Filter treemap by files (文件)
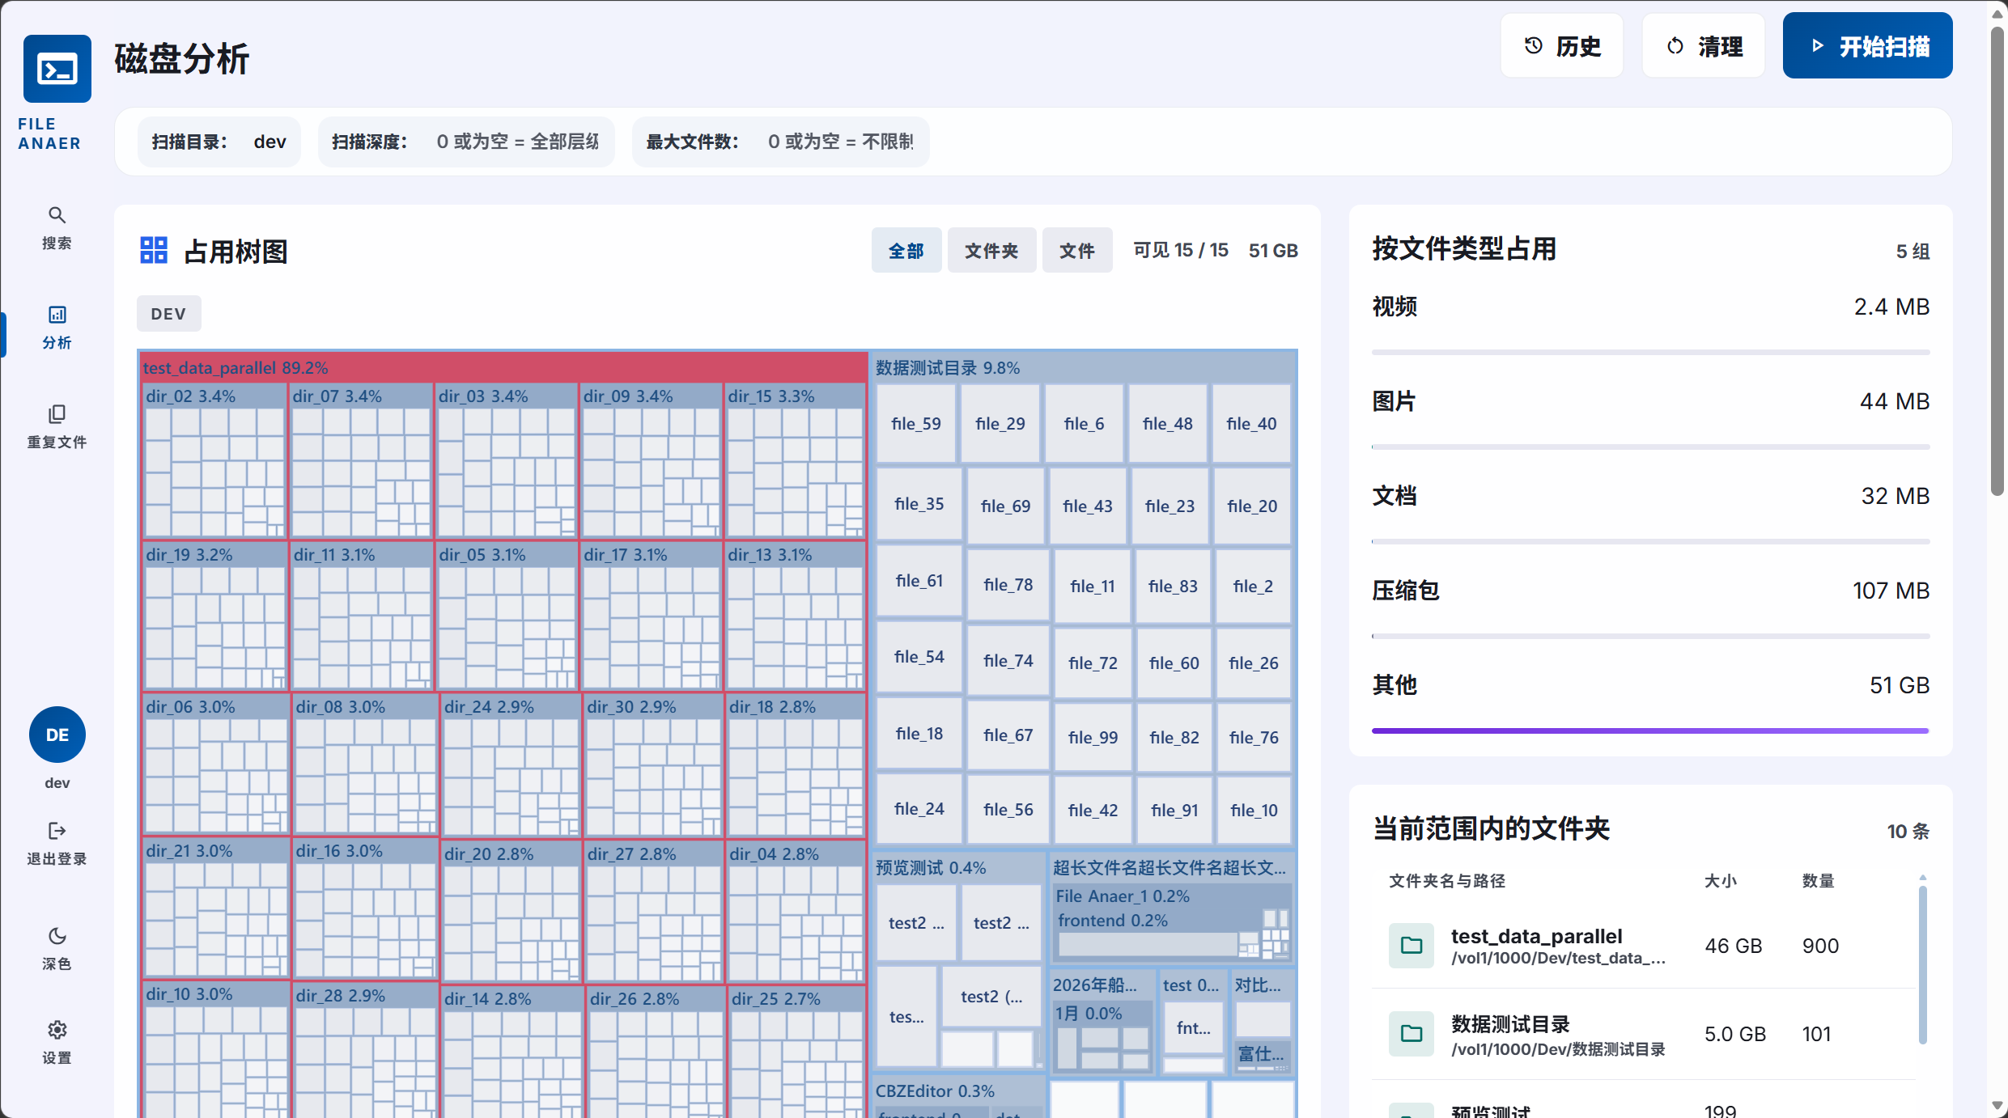2008x1118 pixels. [1076, 251]
